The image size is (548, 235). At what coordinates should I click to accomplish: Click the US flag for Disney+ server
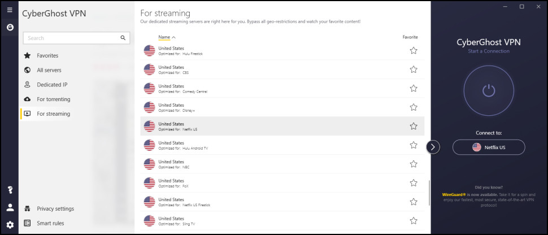click(149, 107)
